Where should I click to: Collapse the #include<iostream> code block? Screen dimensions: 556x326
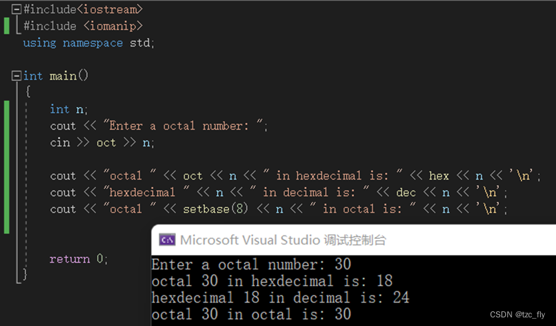click(17, 9)
